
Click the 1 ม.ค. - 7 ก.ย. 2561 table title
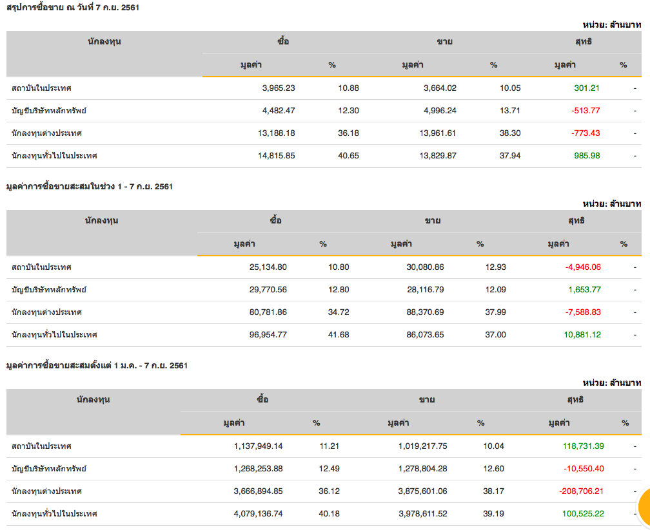pos(97,366)
